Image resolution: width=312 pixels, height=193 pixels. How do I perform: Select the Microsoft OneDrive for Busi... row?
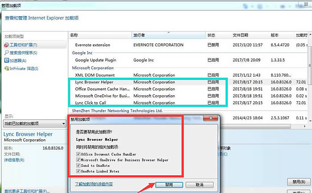click(188, 96)
